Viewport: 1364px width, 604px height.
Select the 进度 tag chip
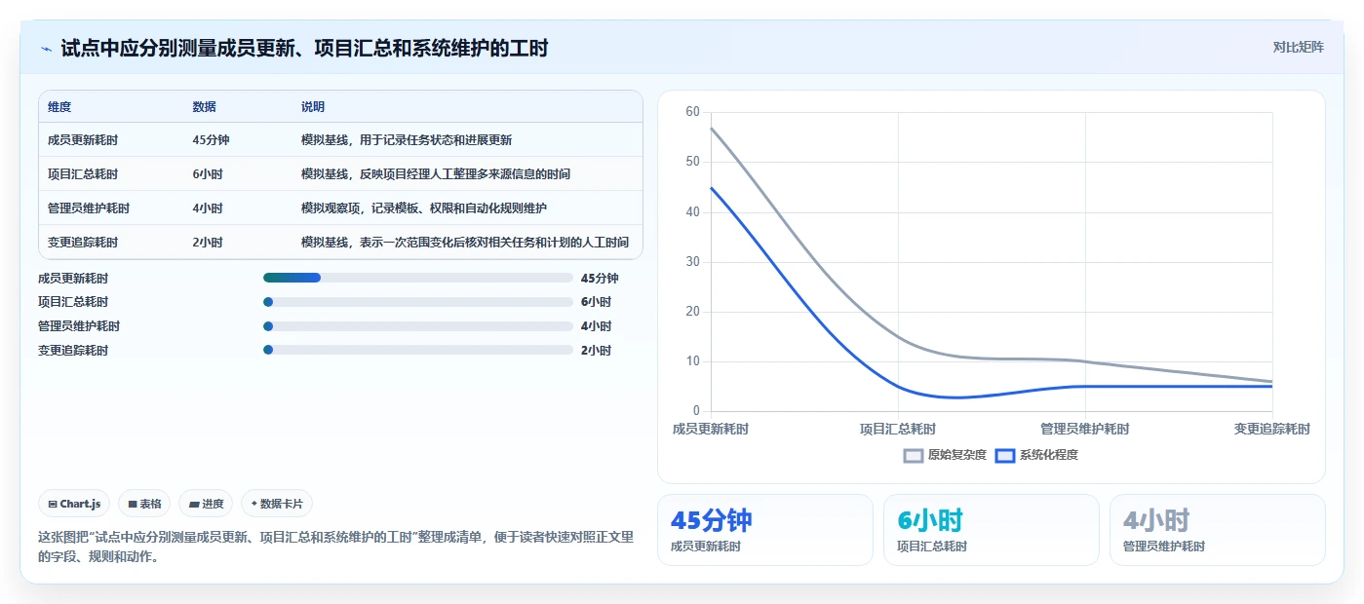(x=206, y=504)
